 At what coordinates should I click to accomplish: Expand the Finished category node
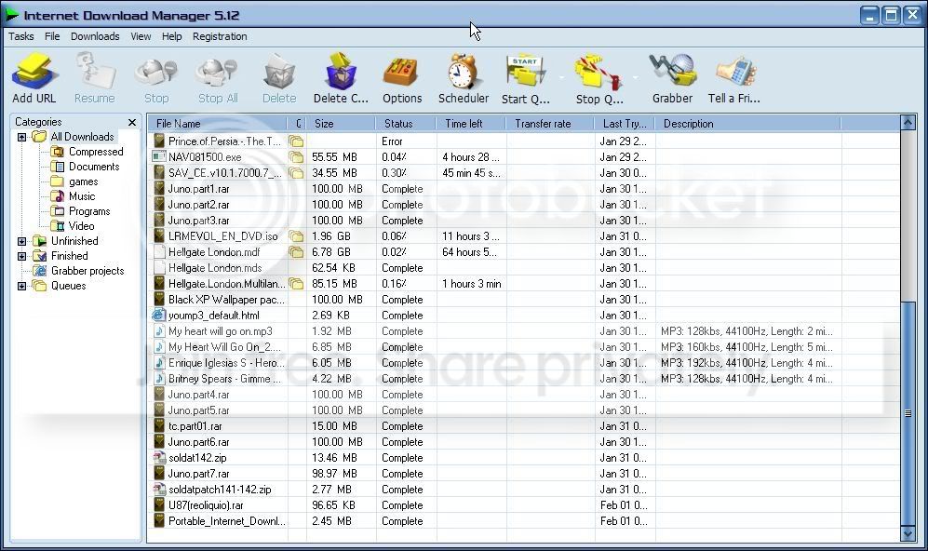22,256
